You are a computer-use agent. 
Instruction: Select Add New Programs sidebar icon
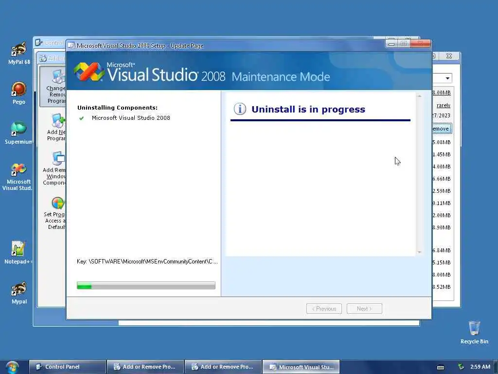tap(56, 127)
